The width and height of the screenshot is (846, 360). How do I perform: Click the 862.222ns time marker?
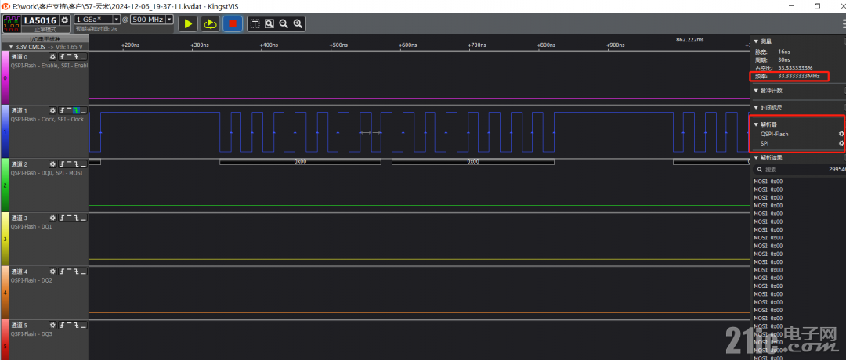coord(689,39)
